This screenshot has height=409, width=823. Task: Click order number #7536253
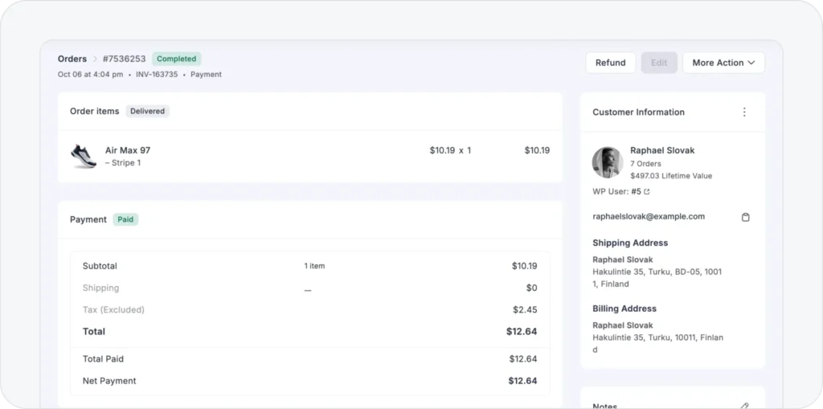point(124,59)
